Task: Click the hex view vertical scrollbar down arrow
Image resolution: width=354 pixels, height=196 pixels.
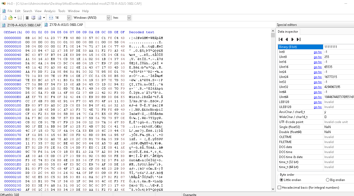Action: (273, 189)
